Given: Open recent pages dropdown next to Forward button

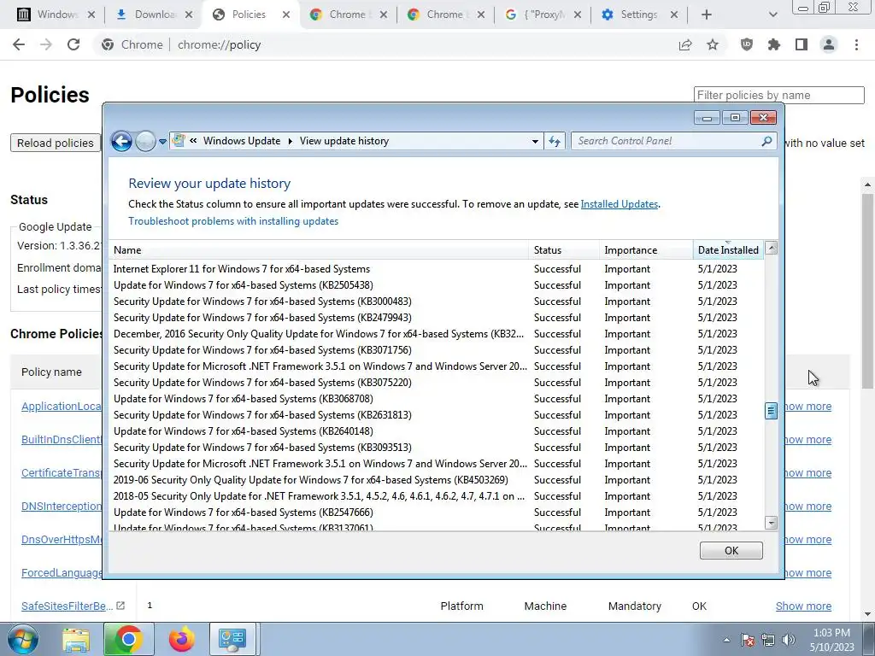Looking at the screenshot, I should 162,142.
